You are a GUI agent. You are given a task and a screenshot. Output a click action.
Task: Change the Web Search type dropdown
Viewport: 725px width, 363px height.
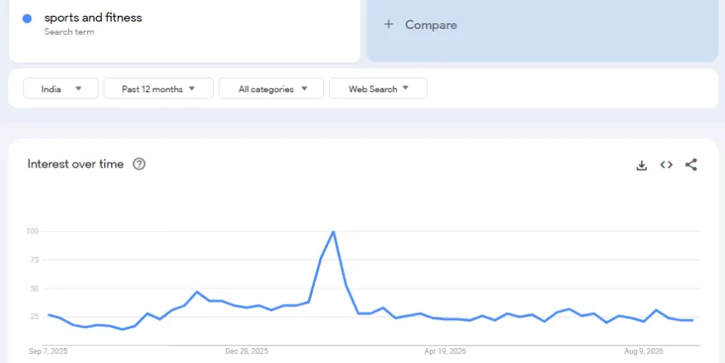(x=378, y=89)
